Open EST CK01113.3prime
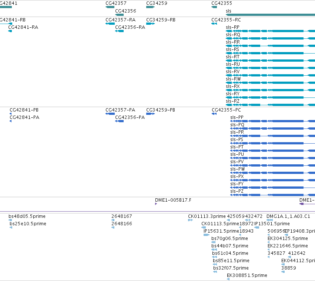This screenshot has width=315, height=281. click(x=207, y=216)
